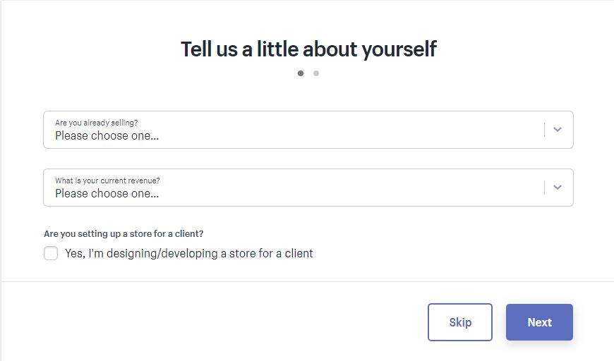Click the "Tell us a little about yourself" heading
The width and height of the screenshot is (614, 361).
(308, 49)
